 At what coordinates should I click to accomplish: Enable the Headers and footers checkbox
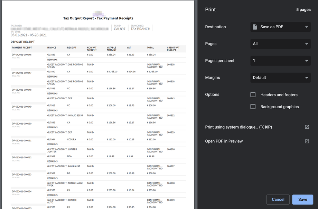[x=253, y=95]
